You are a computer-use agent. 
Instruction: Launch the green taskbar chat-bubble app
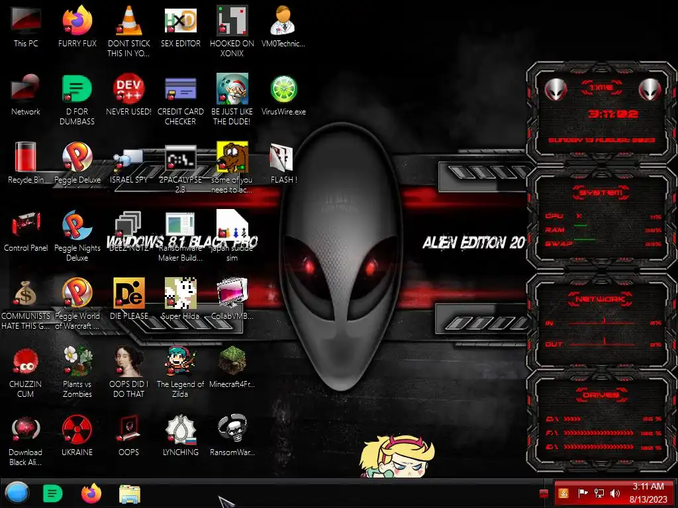click(53, 493)
